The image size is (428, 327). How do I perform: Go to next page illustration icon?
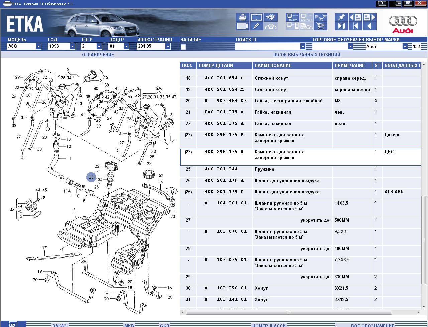[x=369, y=17]
